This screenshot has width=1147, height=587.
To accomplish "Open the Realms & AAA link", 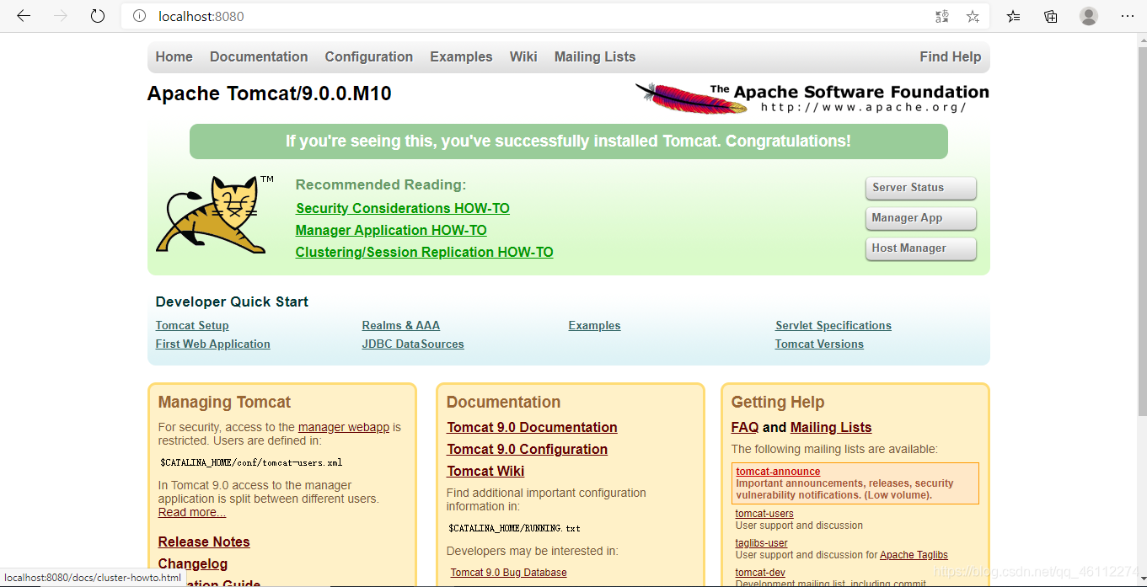I will tap(401, 325).
